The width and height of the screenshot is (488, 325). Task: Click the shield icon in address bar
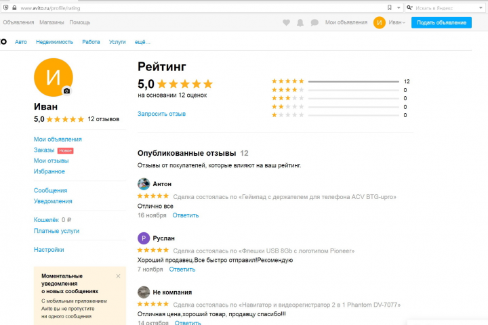coord(5,7)
